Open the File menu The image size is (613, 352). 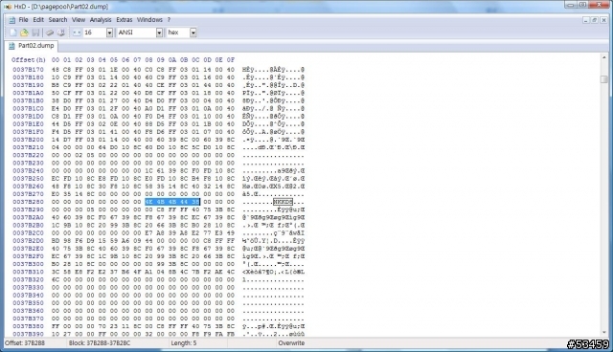tap(23, 20)
